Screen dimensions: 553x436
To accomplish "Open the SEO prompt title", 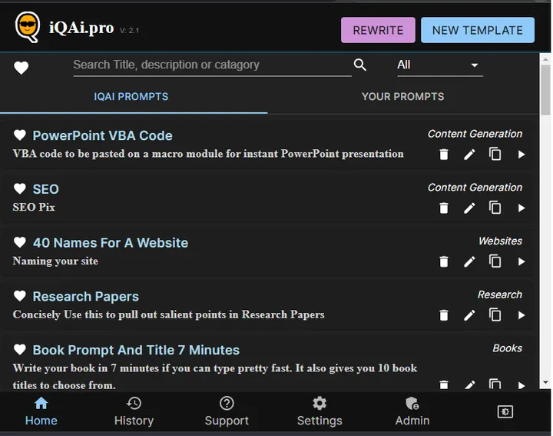I will pyautogui.click(x=46, y=189).
